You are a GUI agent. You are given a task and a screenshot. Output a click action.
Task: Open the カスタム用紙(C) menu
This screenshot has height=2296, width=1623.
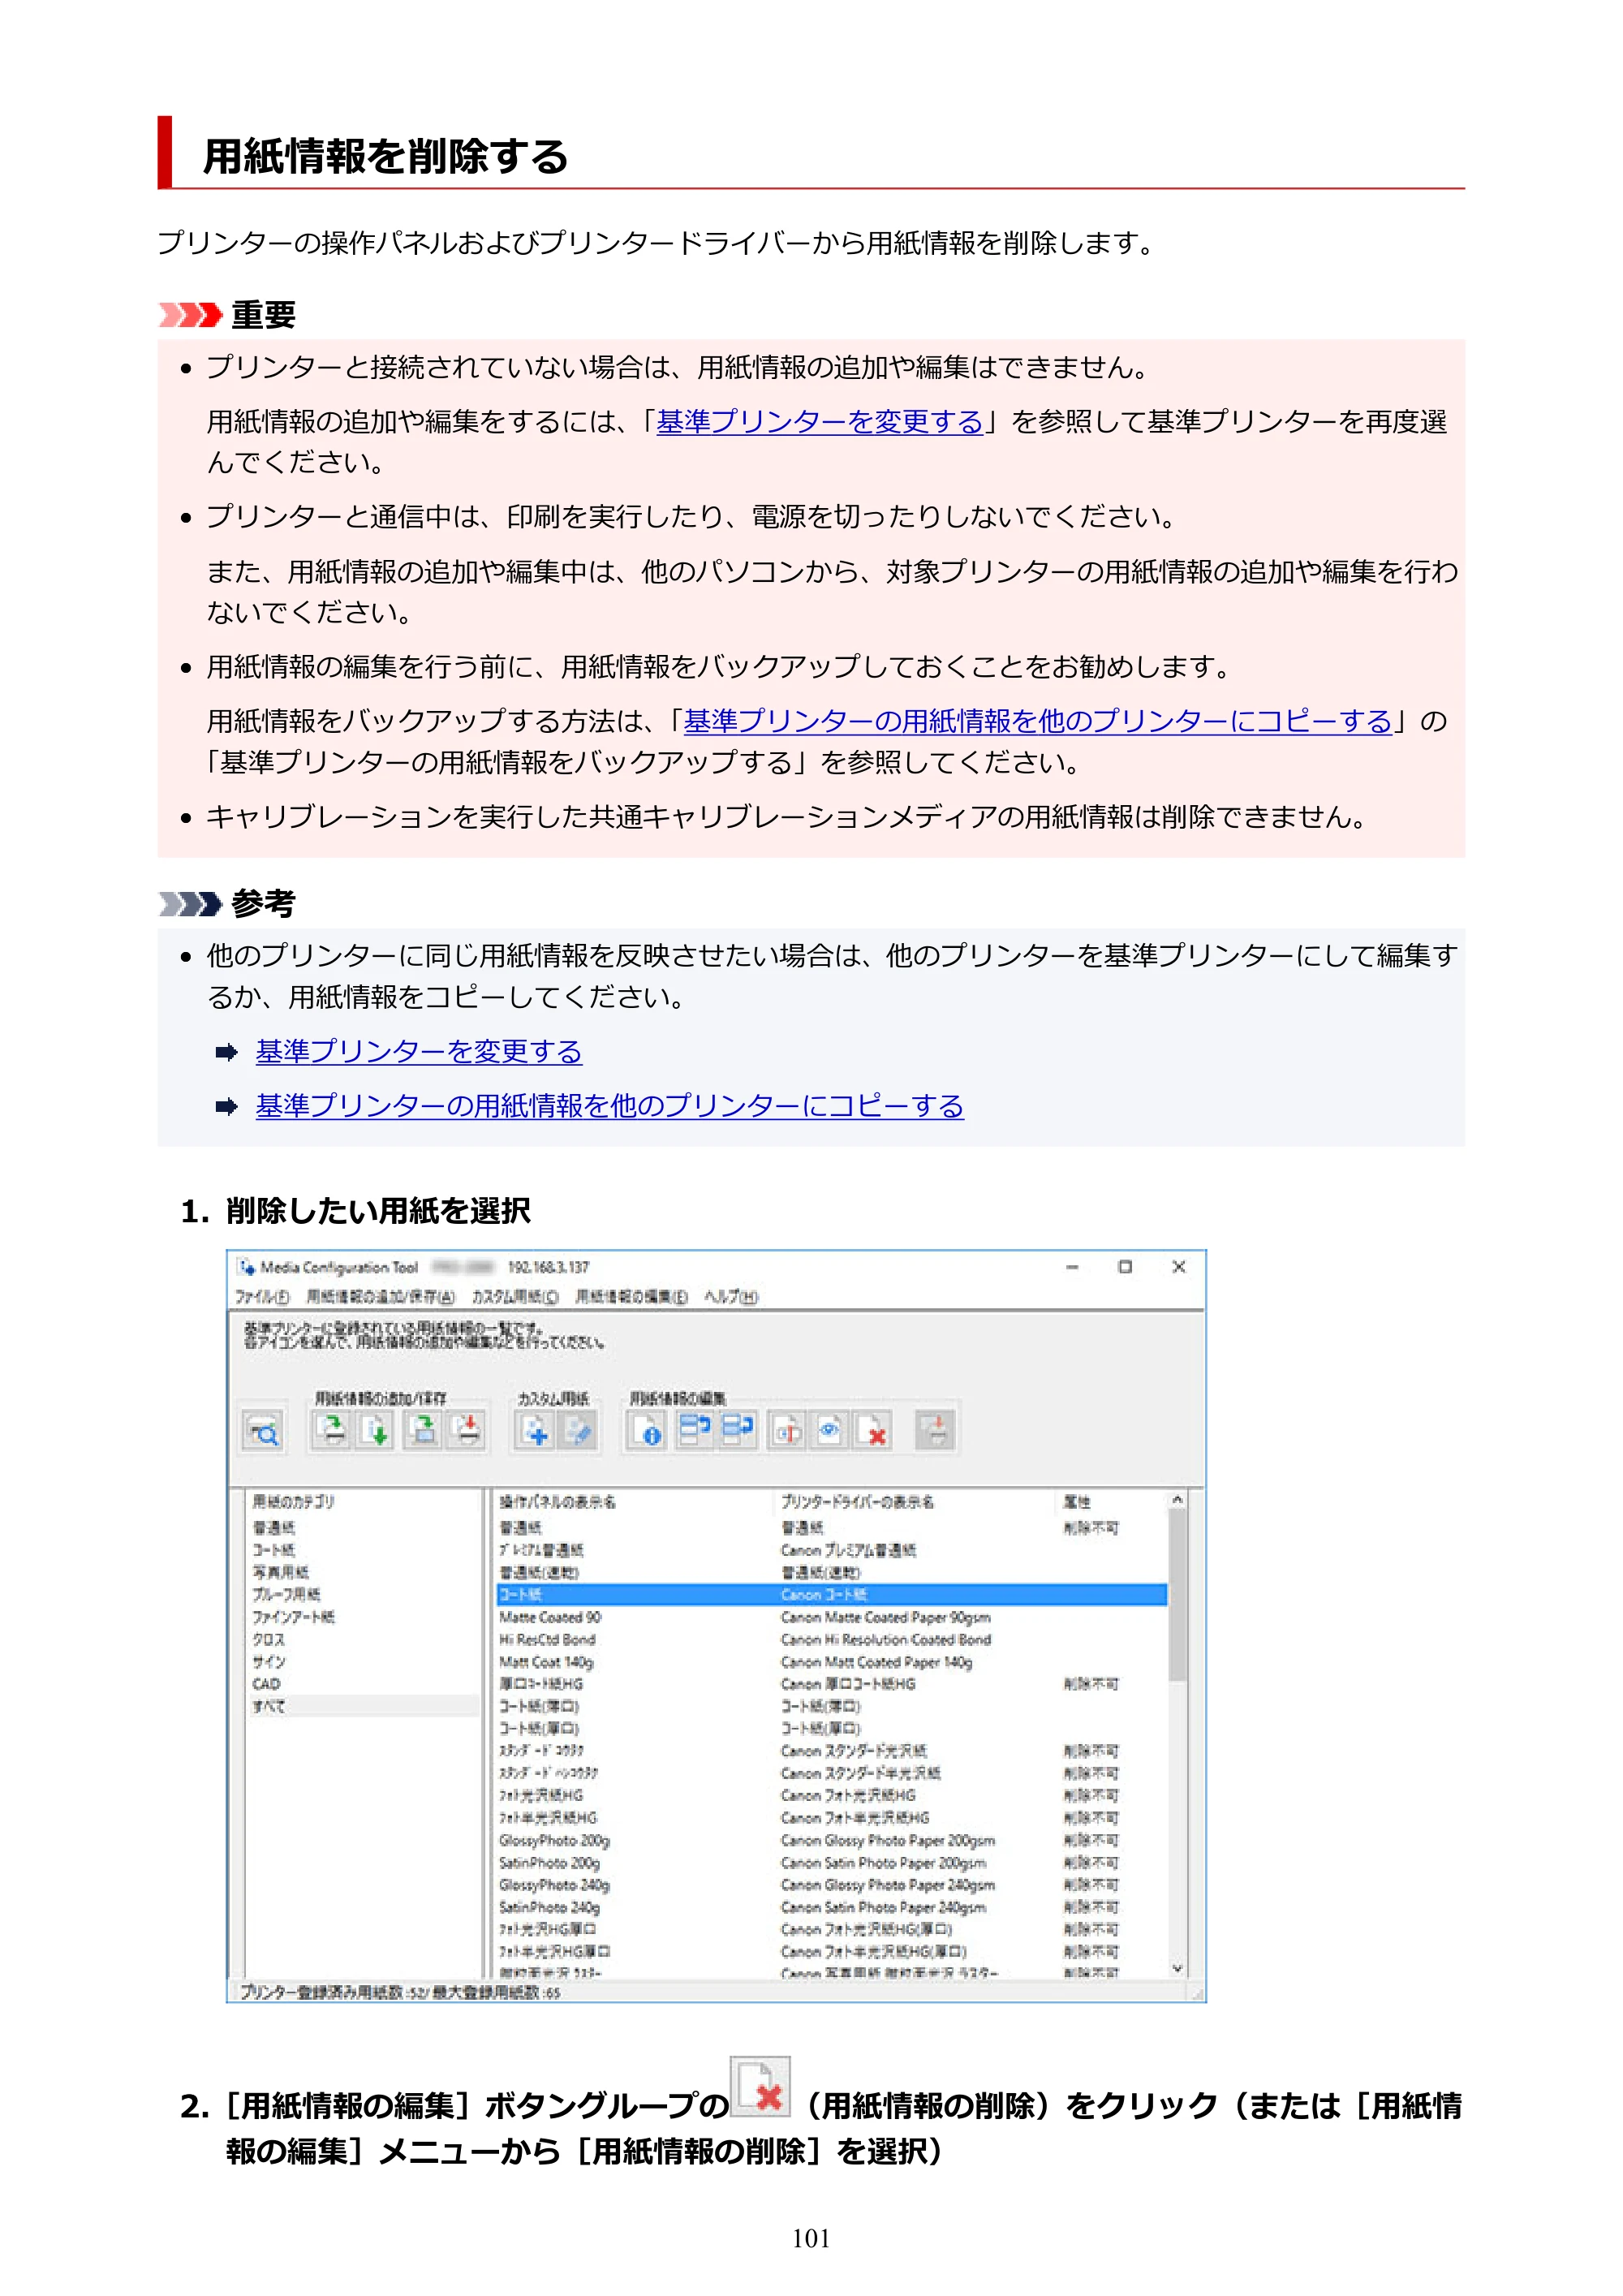(x=515, y=1297)
